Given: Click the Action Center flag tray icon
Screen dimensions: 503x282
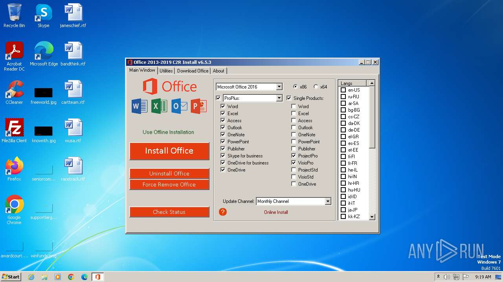Looking at the screenshot, I should (x=465, y=277).
